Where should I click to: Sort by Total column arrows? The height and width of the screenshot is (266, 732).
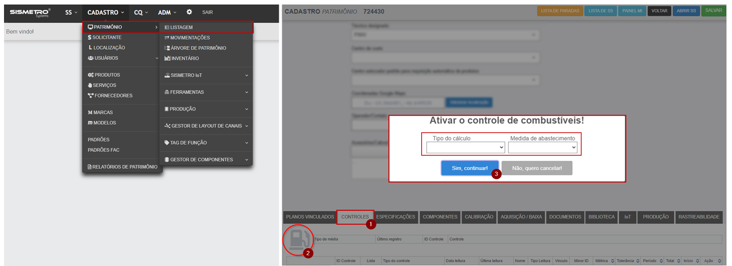pos(678,261)
